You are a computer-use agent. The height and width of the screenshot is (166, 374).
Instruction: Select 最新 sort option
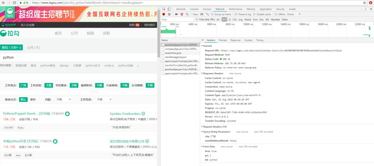coord(33,99)
